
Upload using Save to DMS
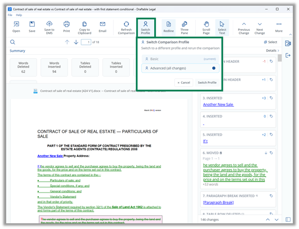coord(49,28)
